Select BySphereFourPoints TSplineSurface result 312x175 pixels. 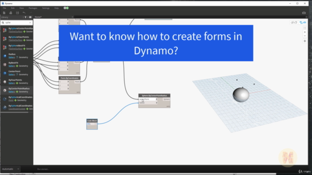(x=17, y=38)
